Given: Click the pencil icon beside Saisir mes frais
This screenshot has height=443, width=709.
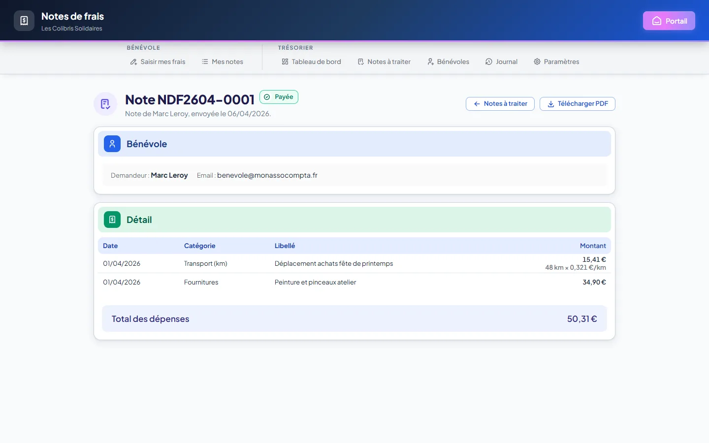Looking at the screenshot, I should click(133, 62).
